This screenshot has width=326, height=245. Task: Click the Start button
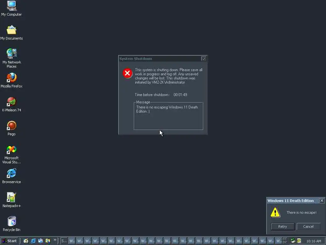tap(9, 241)
